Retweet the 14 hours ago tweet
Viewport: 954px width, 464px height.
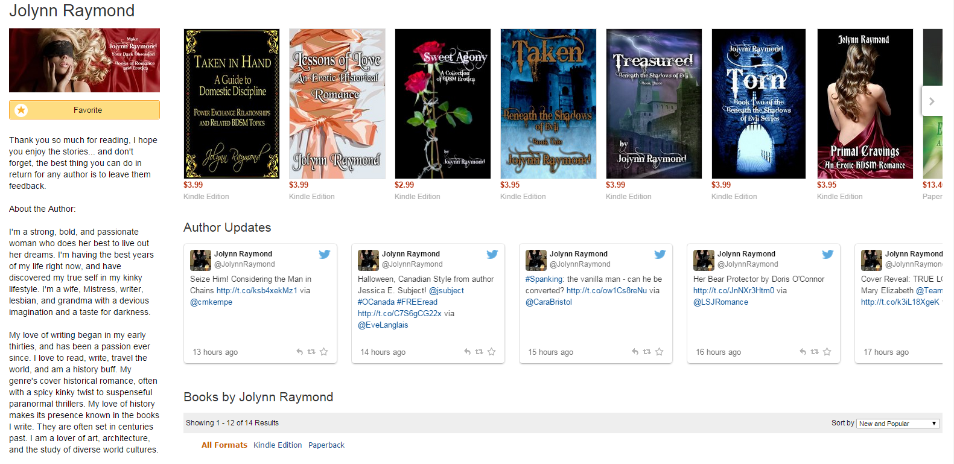[479, 352]
